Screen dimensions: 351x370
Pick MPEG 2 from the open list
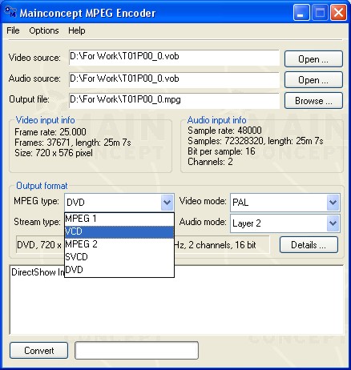point(119,244)
